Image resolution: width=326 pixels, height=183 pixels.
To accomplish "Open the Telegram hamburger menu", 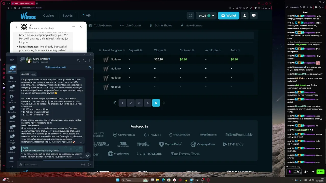I will point(12,60).
